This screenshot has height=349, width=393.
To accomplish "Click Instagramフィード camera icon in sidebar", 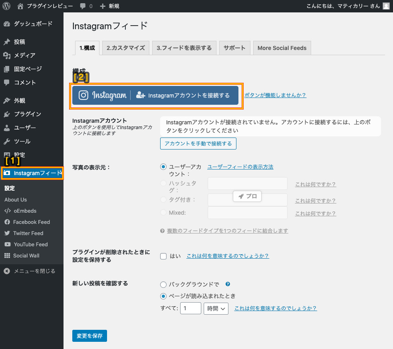I will tap(7, 173).
